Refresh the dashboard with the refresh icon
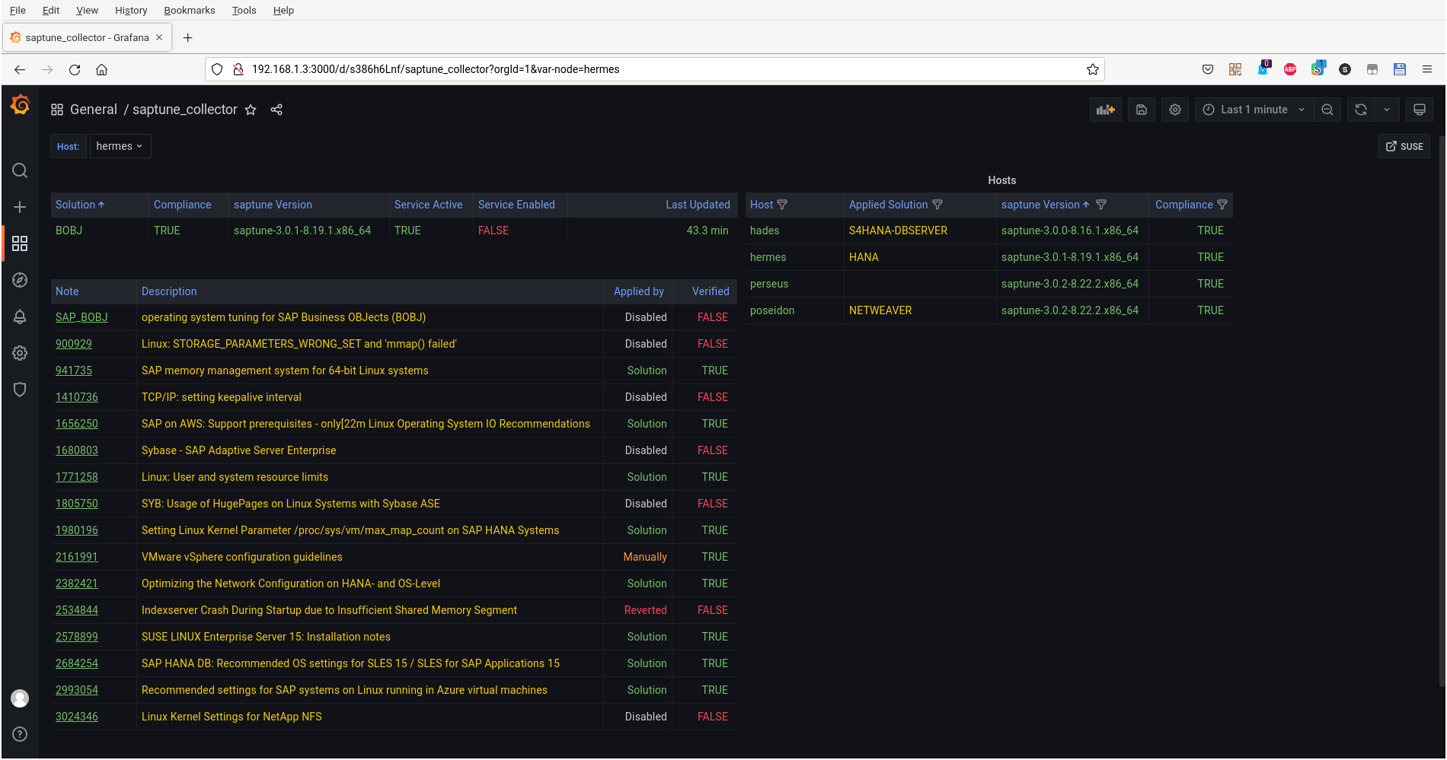The width and height of the screenshot is (1447, 760). pyautogui.click(x=1360, y=110)
